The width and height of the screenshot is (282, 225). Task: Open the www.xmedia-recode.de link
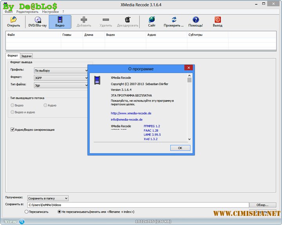pyautogui.click(x=126, y=113)
